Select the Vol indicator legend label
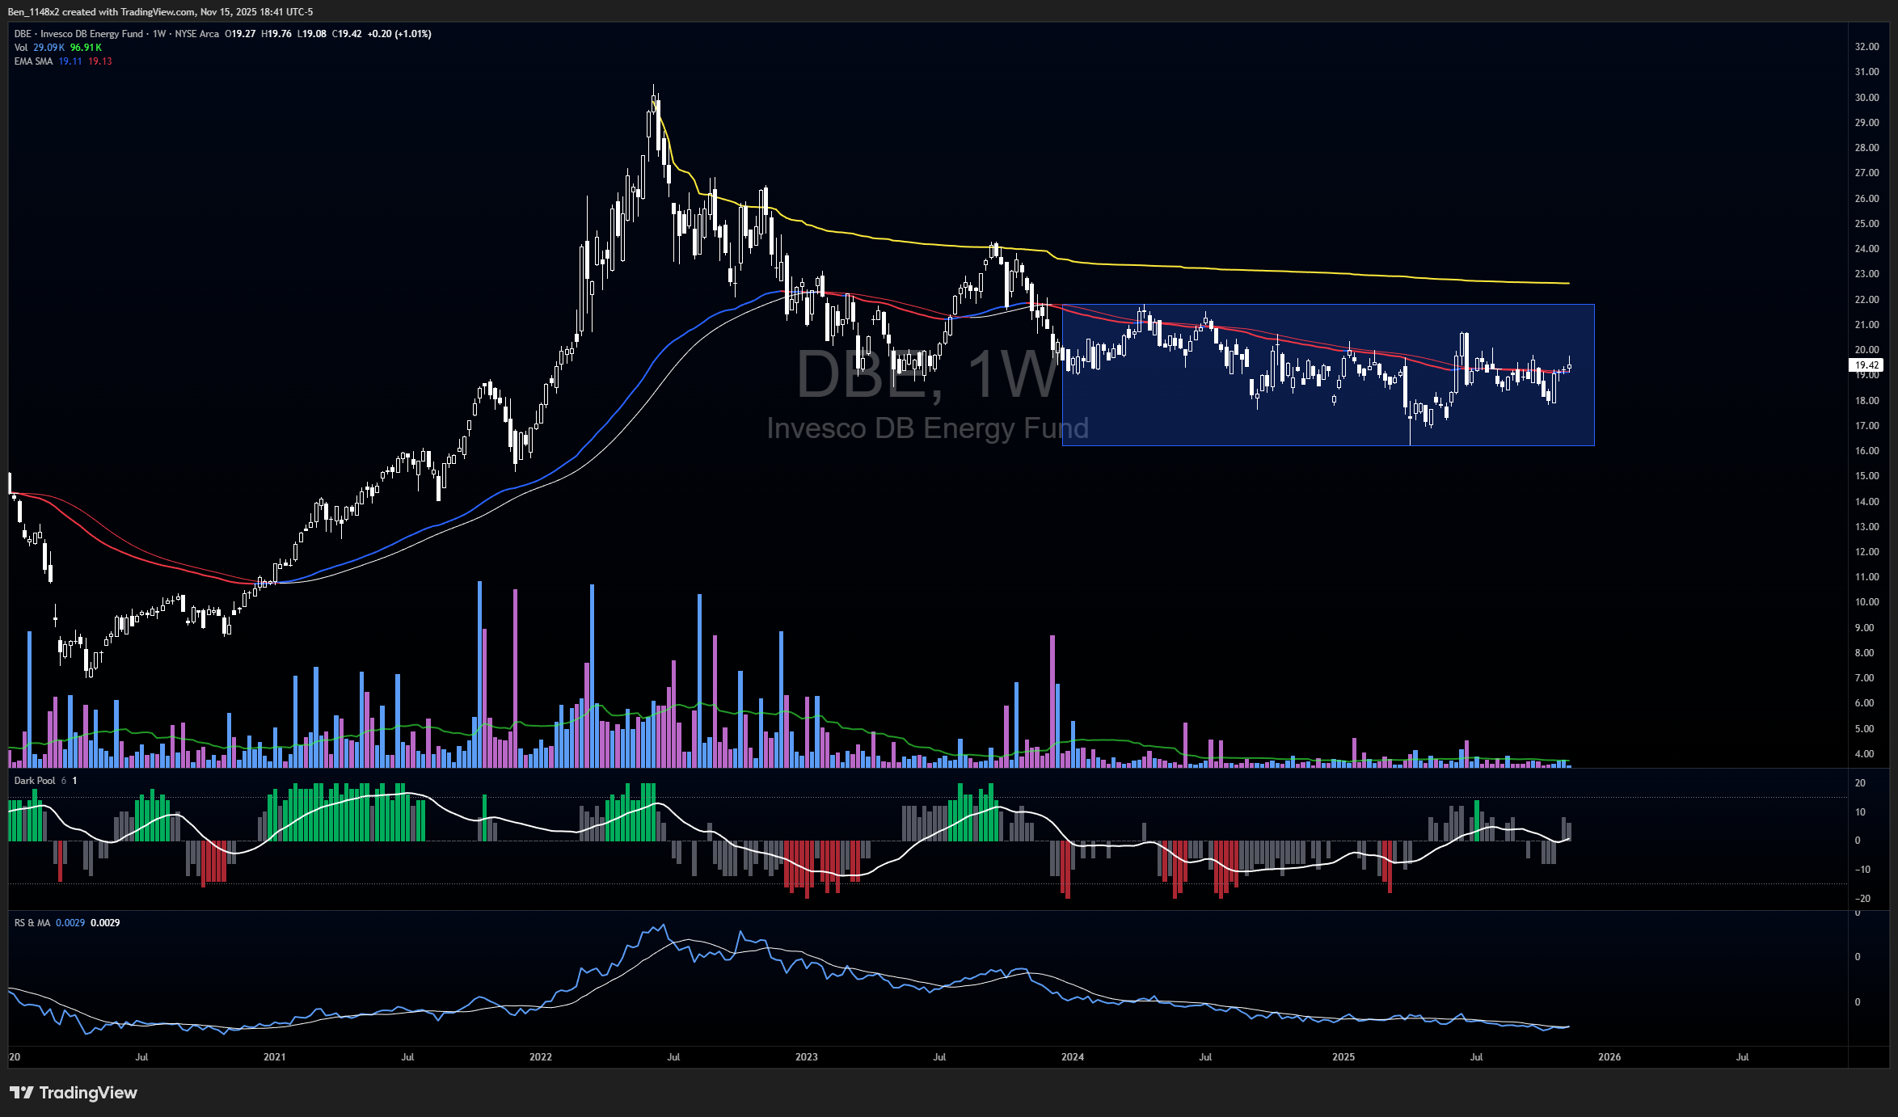This screenshot has height=1117, width=1898. [21, 48]
